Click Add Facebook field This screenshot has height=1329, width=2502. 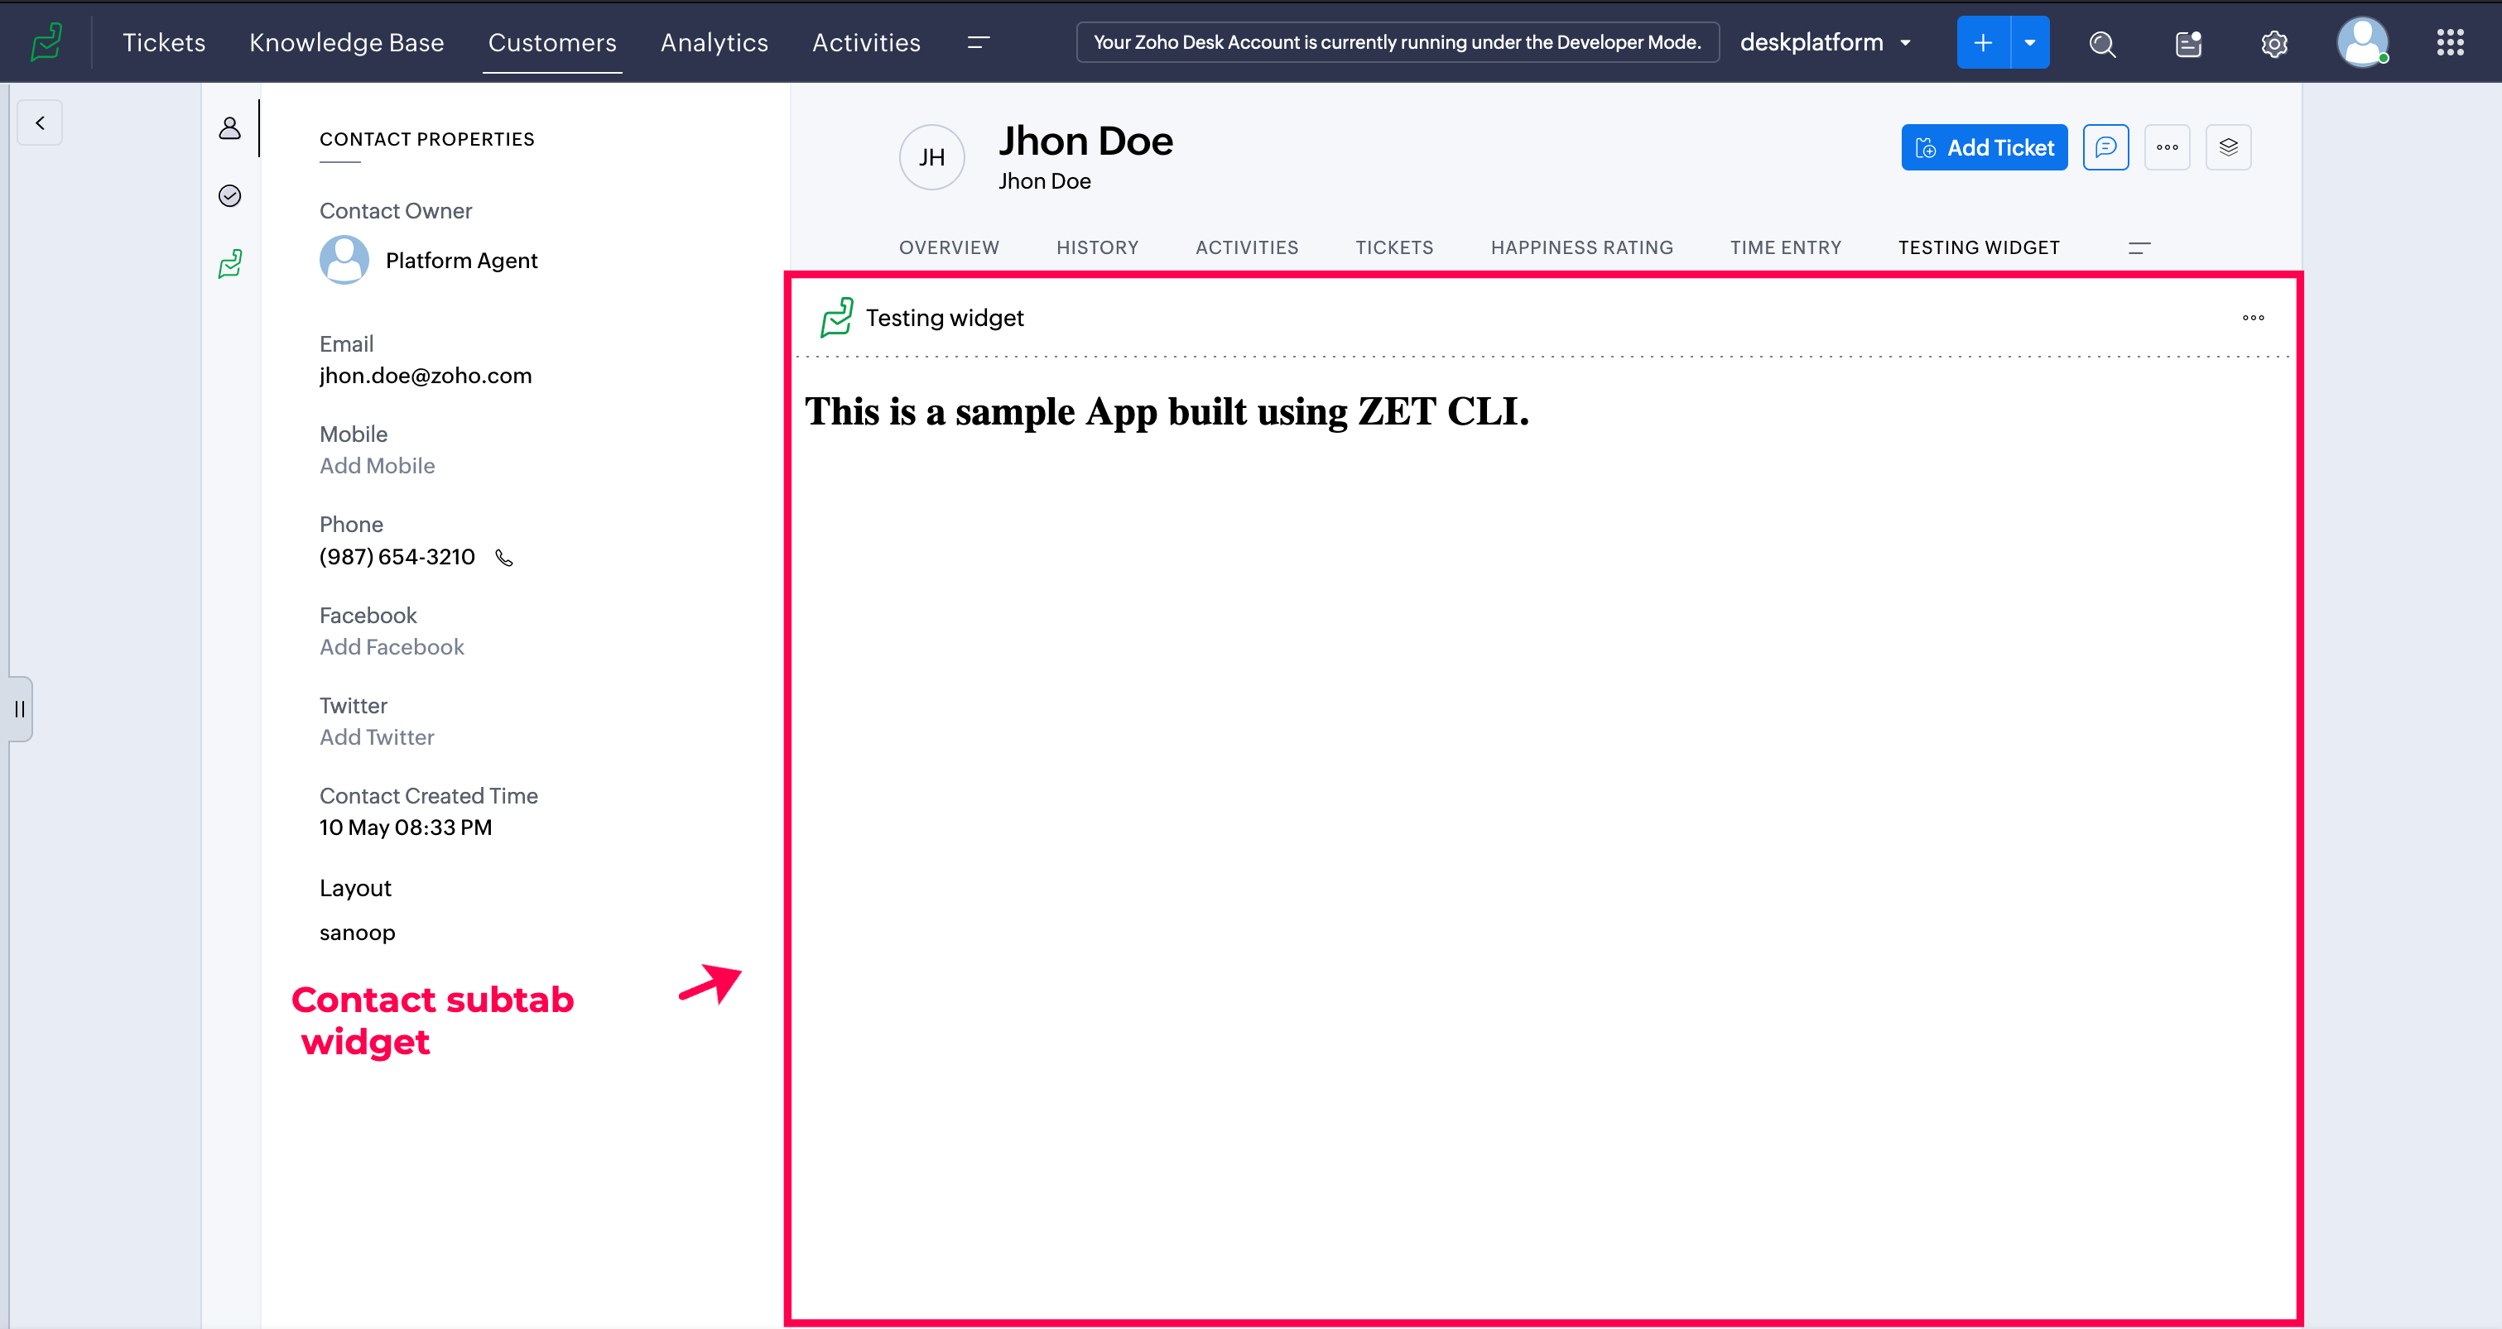tap(392, 646)
